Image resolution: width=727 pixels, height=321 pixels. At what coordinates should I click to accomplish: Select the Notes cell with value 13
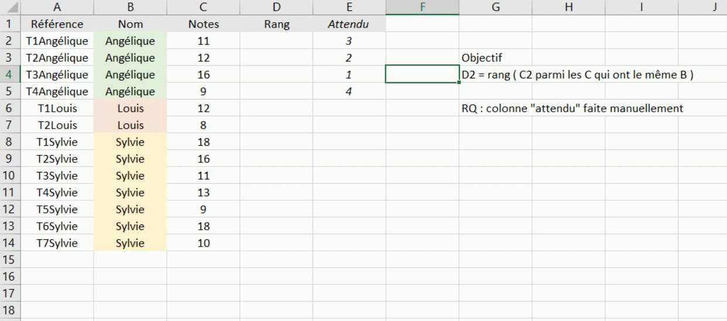pos(203,193)
